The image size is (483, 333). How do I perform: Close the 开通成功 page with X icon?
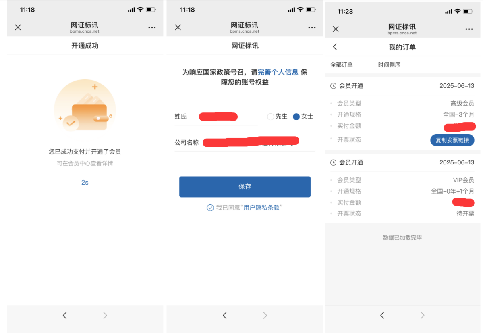[18, 27]
